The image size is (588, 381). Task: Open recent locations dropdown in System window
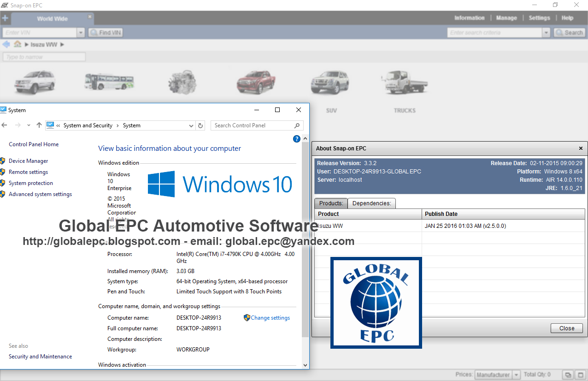pos(29,125)
